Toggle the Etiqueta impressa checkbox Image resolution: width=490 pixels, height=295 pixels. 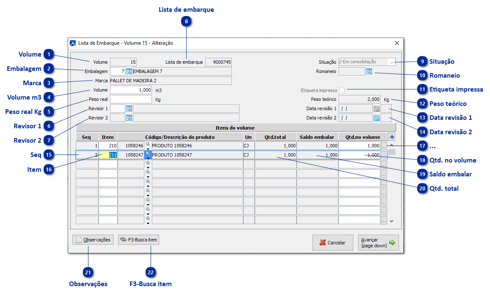pyautogui.click(x=341, y=90)
